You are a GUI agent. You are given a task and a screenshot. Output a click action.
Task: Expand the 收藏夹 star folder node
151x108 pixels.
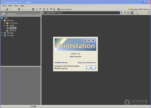pyautogui.click(x=5, y=26)
